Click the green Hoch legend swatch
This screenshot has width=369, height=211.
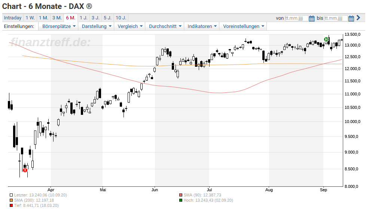(x=181, y=200)
